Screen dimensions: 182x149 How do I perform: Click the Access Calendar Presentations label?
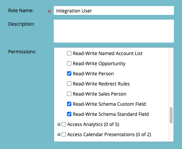click(109, 134)
